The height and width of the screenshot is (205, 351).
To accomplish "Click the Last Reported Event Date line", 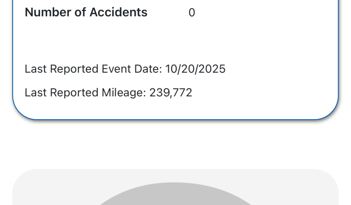I will click(125, 69).
